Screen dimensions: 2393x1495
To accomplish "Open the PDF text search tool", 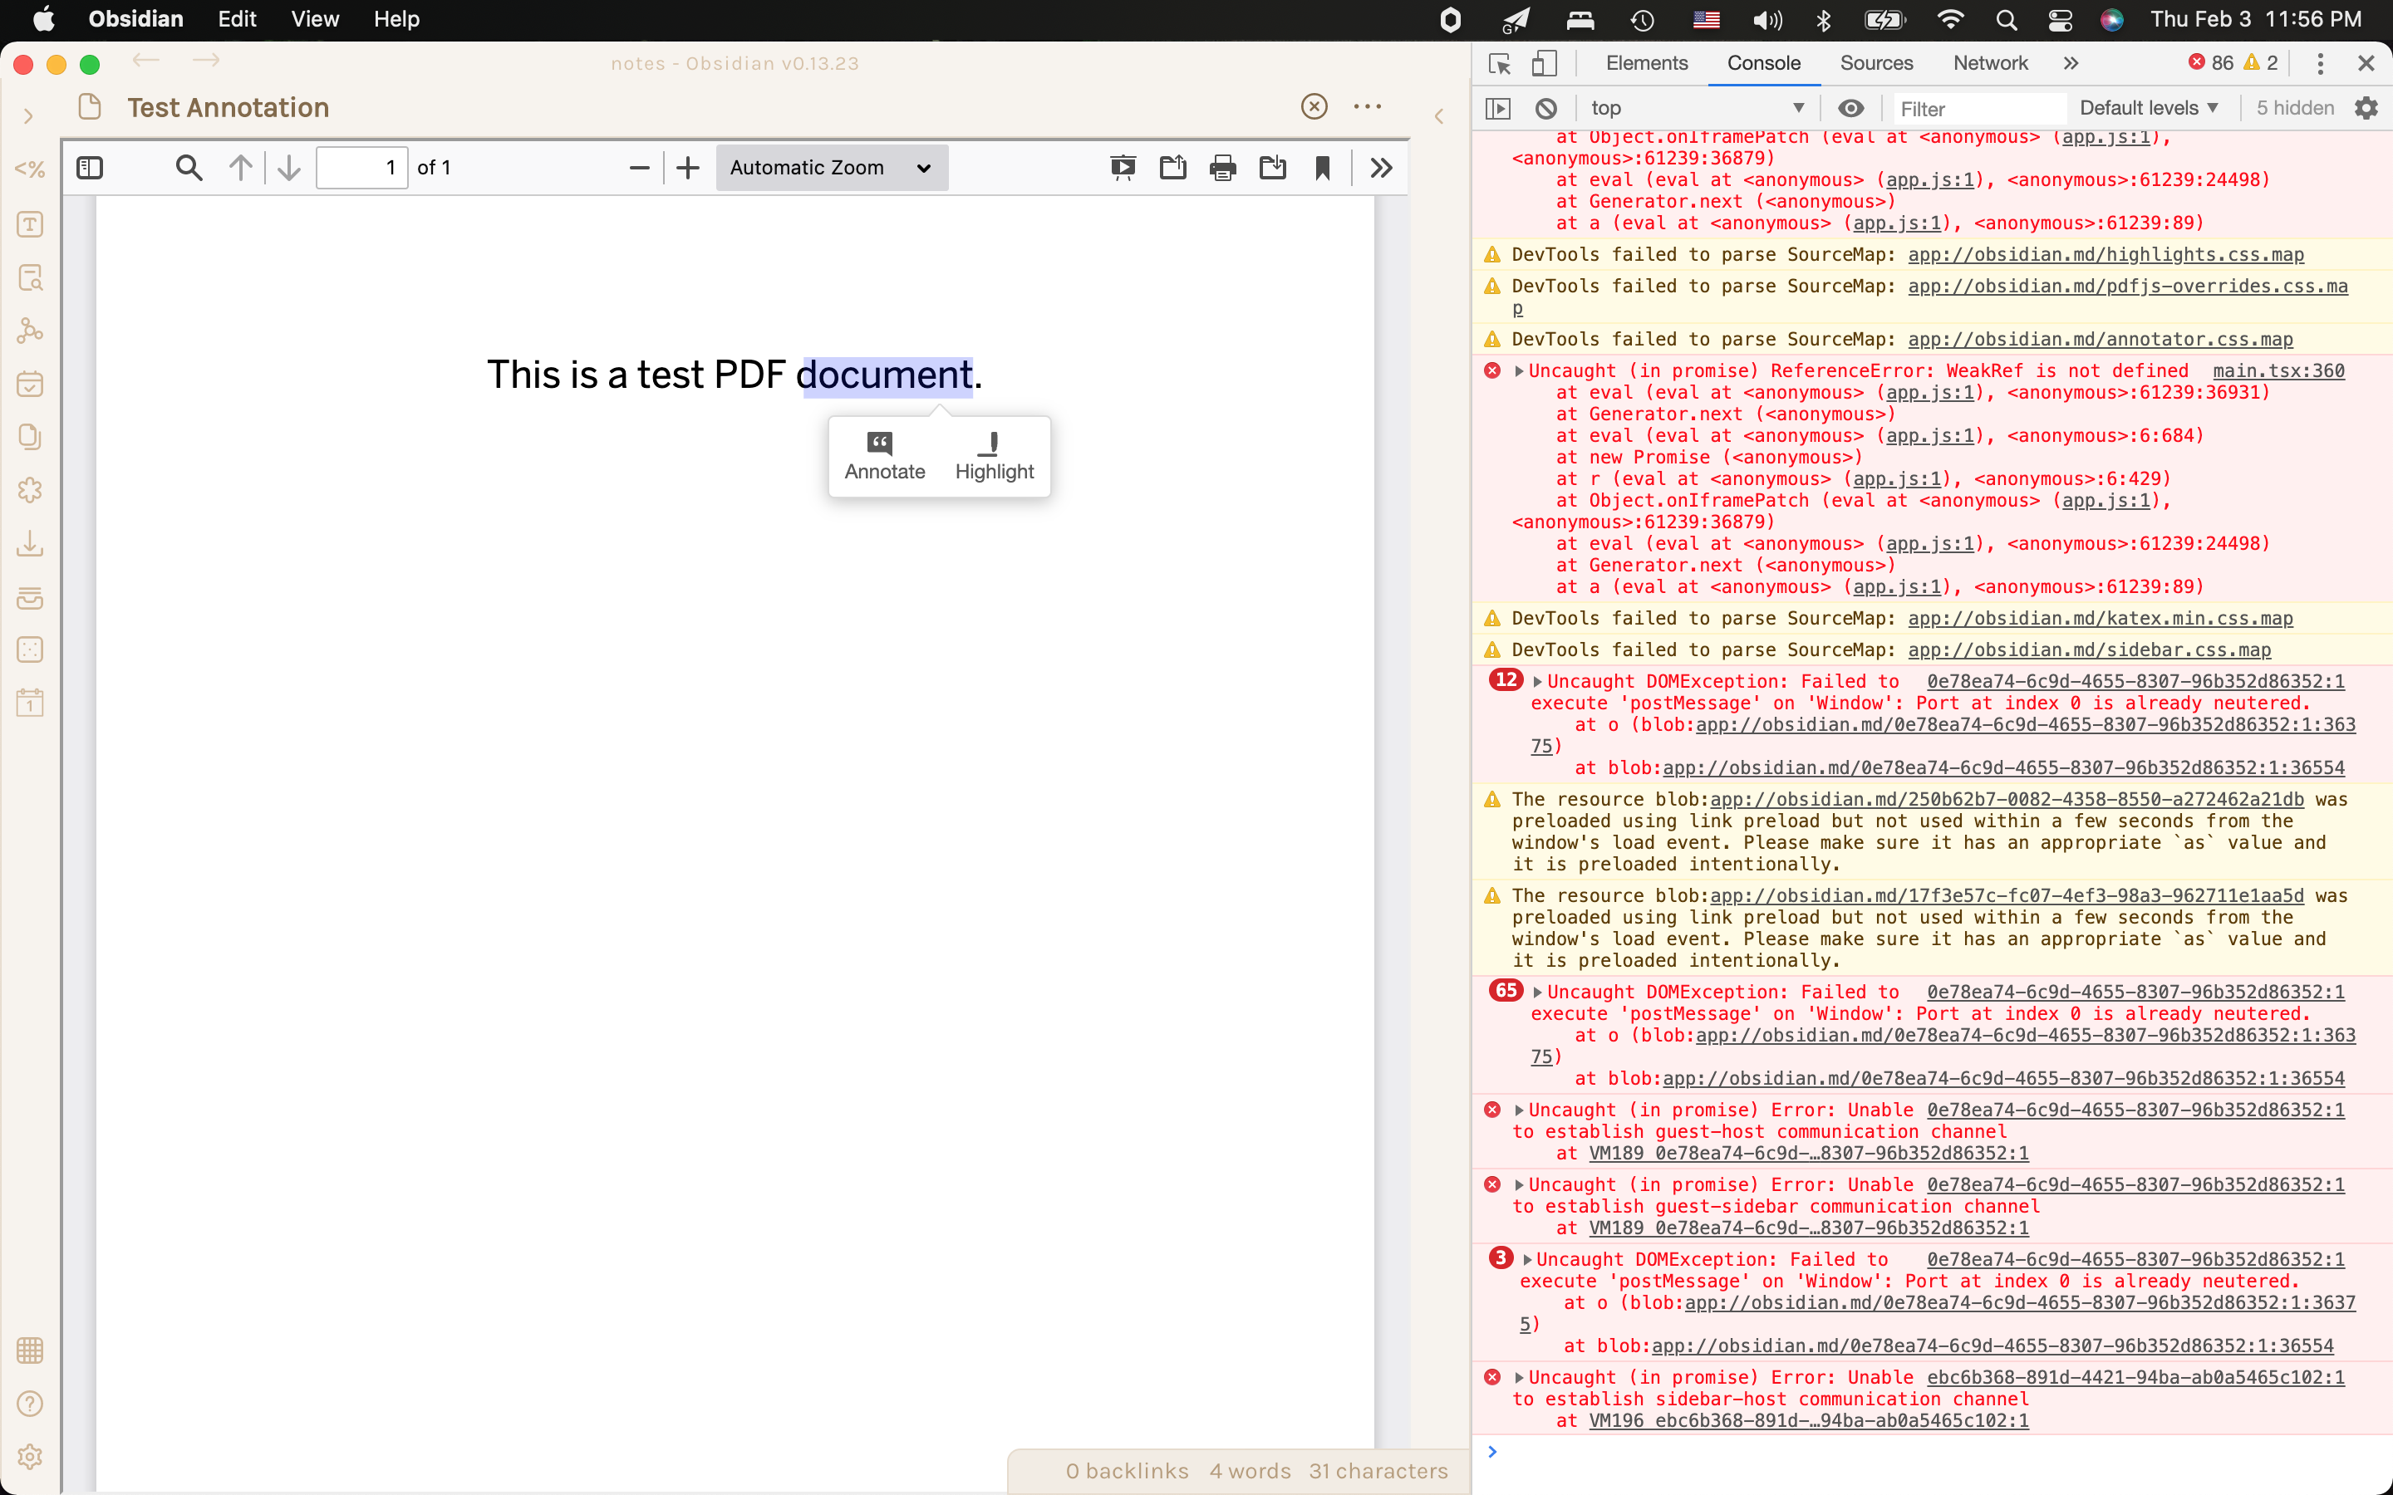I will [188, 167].
